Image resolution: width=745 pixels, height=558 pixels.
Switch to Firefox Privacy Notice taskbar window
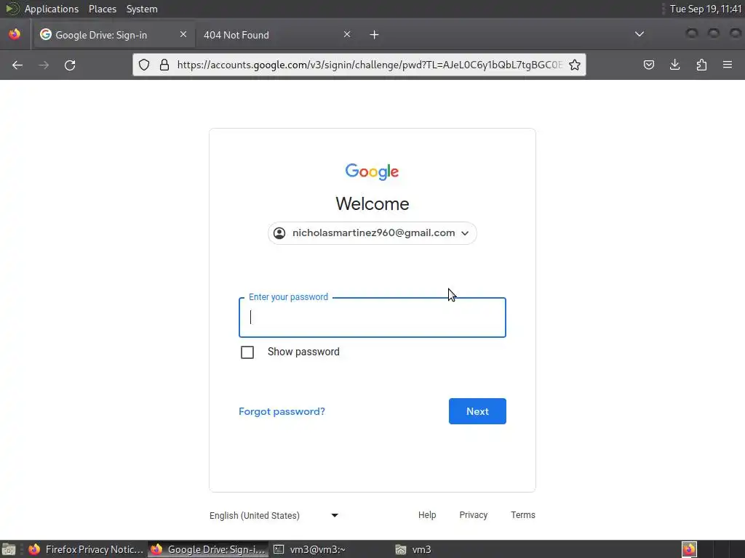(x=86, y=549)
